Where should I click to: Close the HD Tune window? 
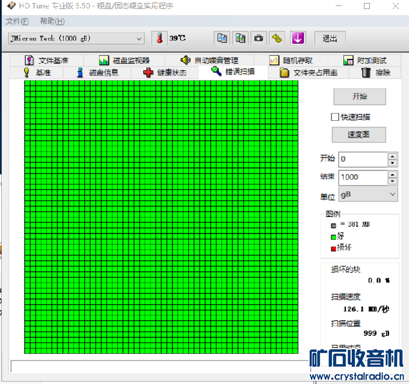[395, 6]
